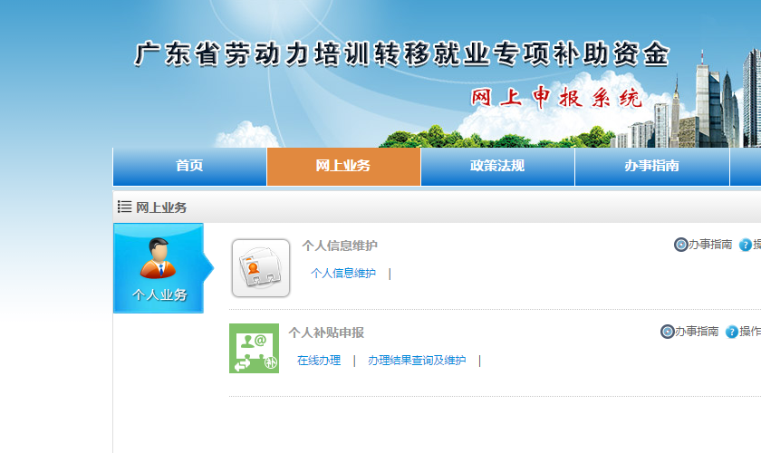Click the 在线办理 link

[319, 361]
